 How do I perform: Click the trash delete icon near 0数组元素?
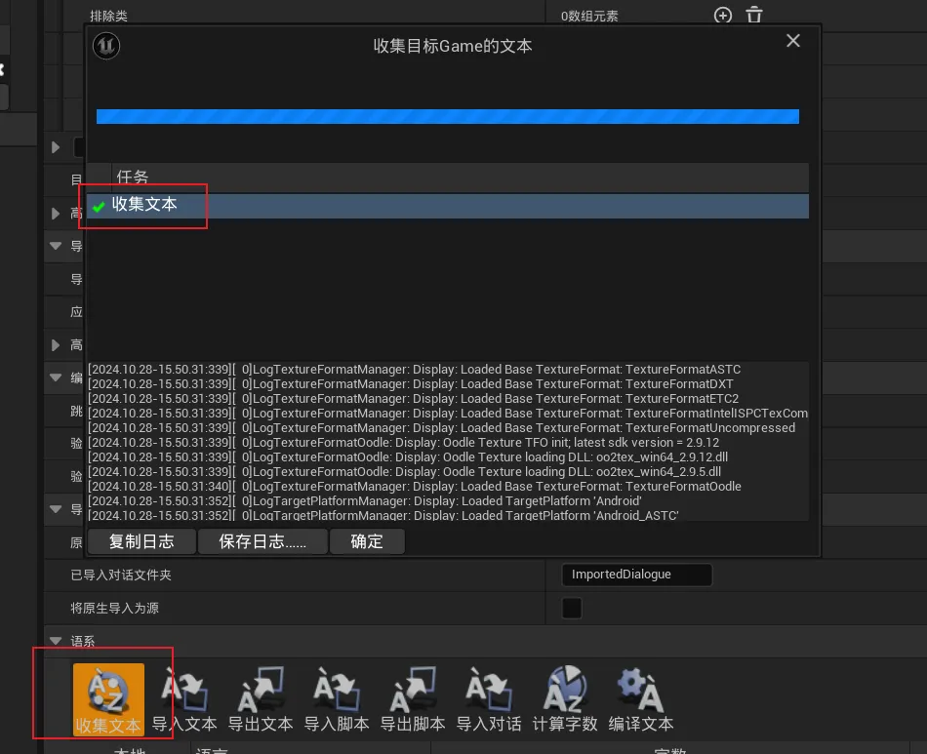point(752,16)
